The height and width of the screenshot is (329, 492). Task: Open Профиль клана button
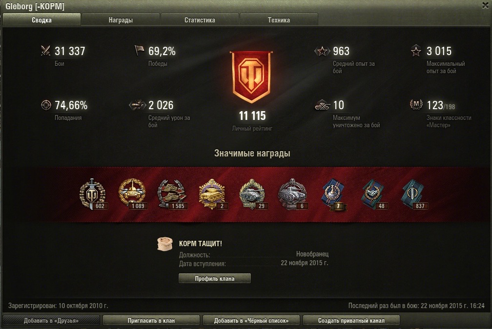click(x=215, y=279)
